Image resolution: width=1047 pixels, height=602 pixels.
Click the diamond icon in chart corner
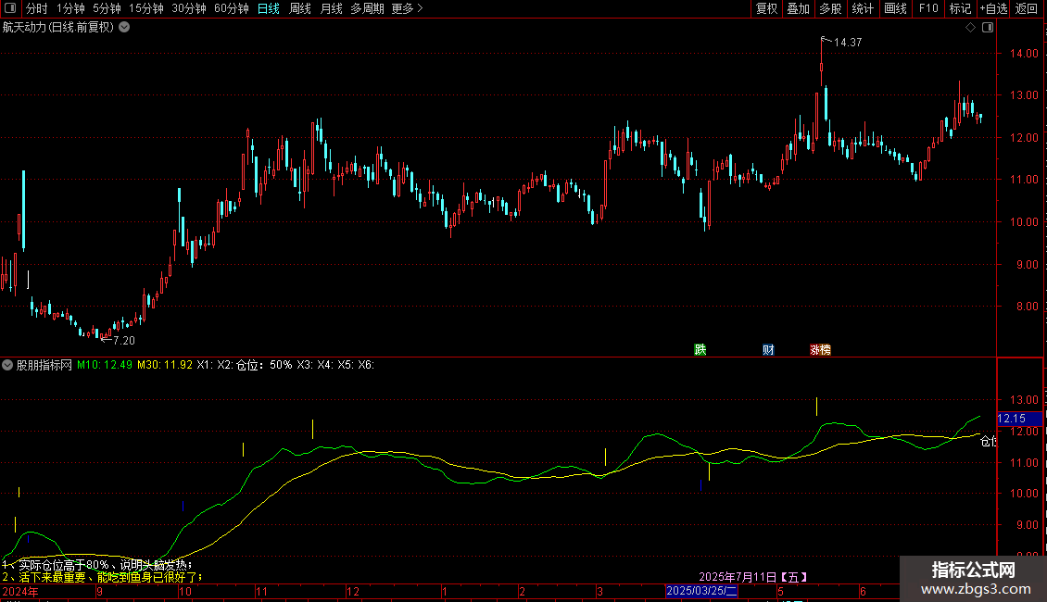[x=971, y=28]
